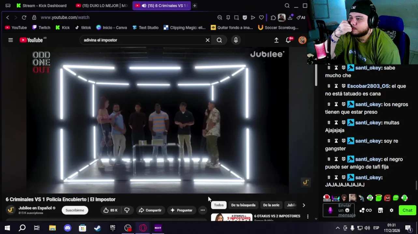Click the Suscribirme button
This screenshot has height=234, width=418.
[x=75, y=210]
